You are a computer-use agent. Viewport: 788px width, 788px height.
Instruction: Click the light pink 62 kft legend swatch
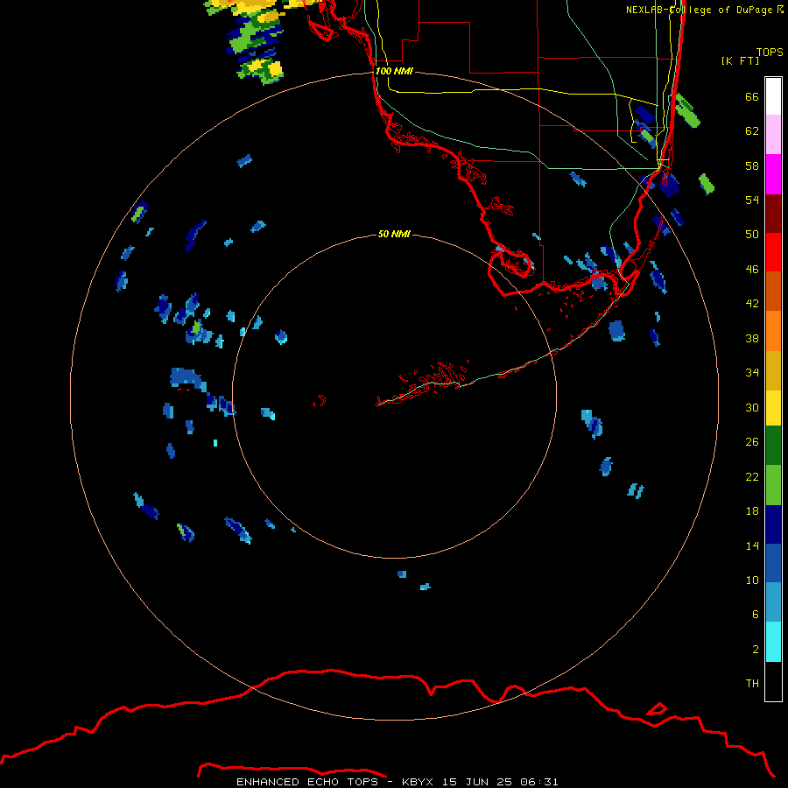(x=773, y=135)
